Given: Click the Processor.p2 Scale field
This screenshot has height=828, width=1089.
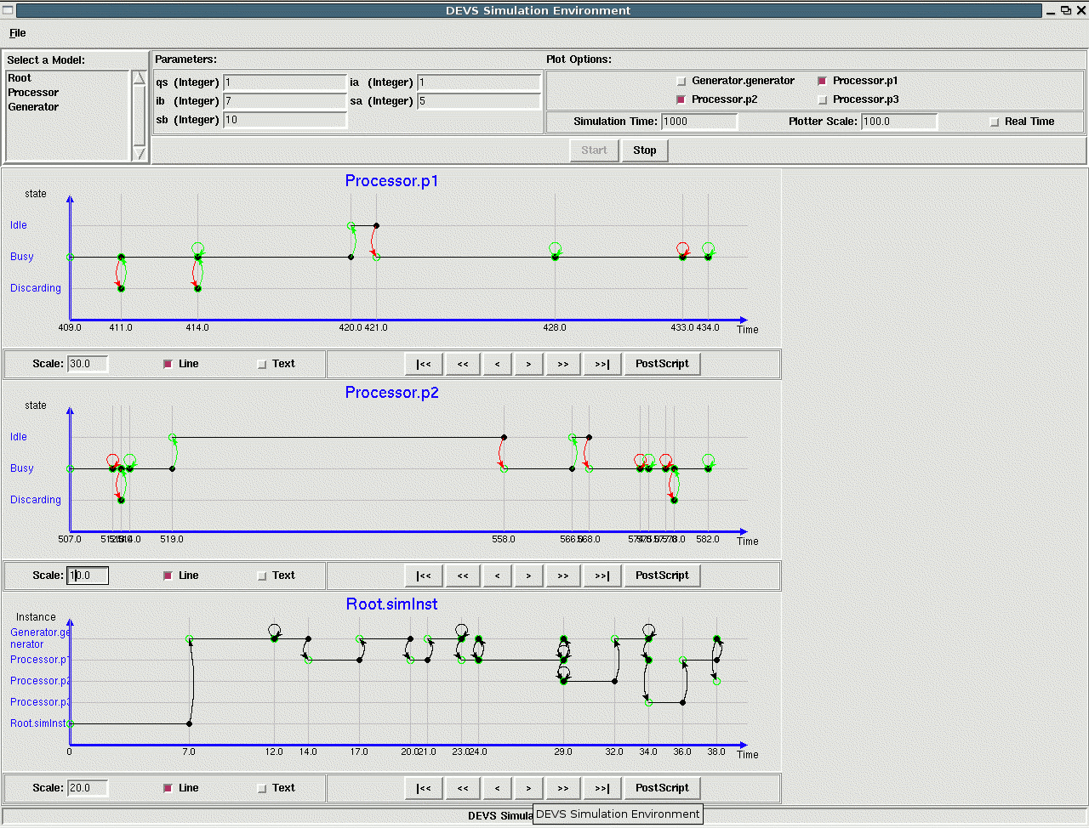Looking at the screenshot, I should pyautogui.click(x=88, y=576).
